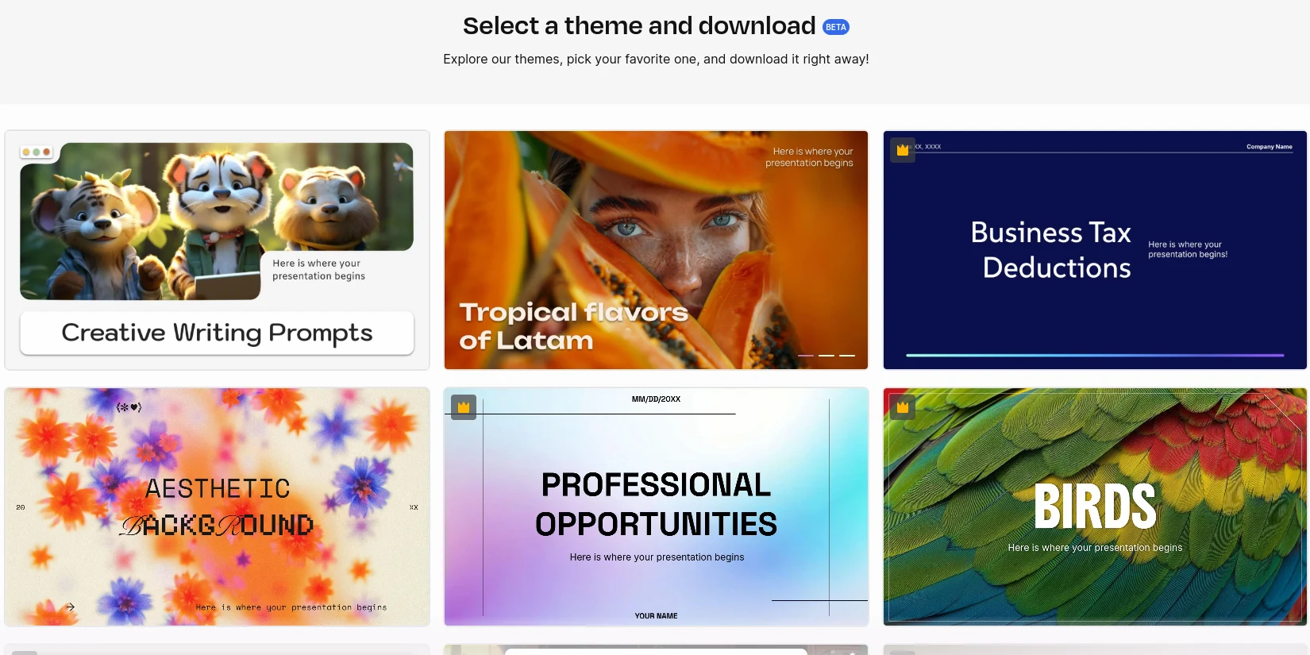Image resolution: width=1310 pixels, height=655 pixels.
Task: Open the Creative Writing Prompts theme
Action: point(217,333)
